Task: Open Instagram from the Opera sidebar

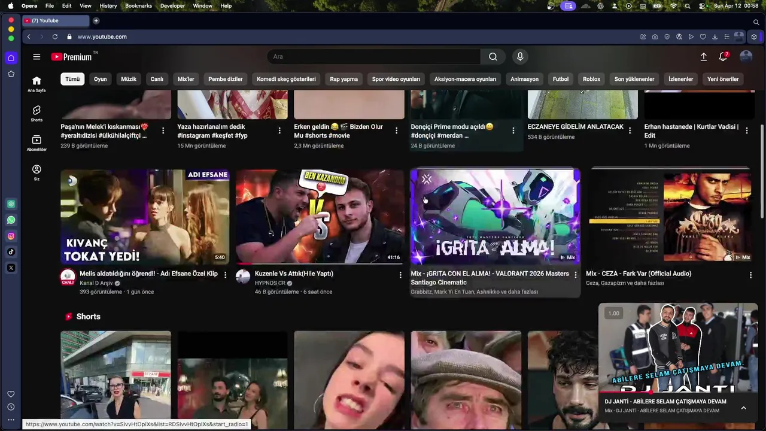Action: [11, 236]
